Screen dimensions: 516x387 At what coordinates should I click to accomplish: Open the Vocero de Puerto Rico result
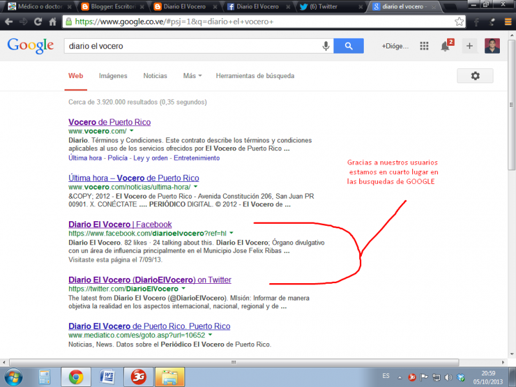click(110, 122)
